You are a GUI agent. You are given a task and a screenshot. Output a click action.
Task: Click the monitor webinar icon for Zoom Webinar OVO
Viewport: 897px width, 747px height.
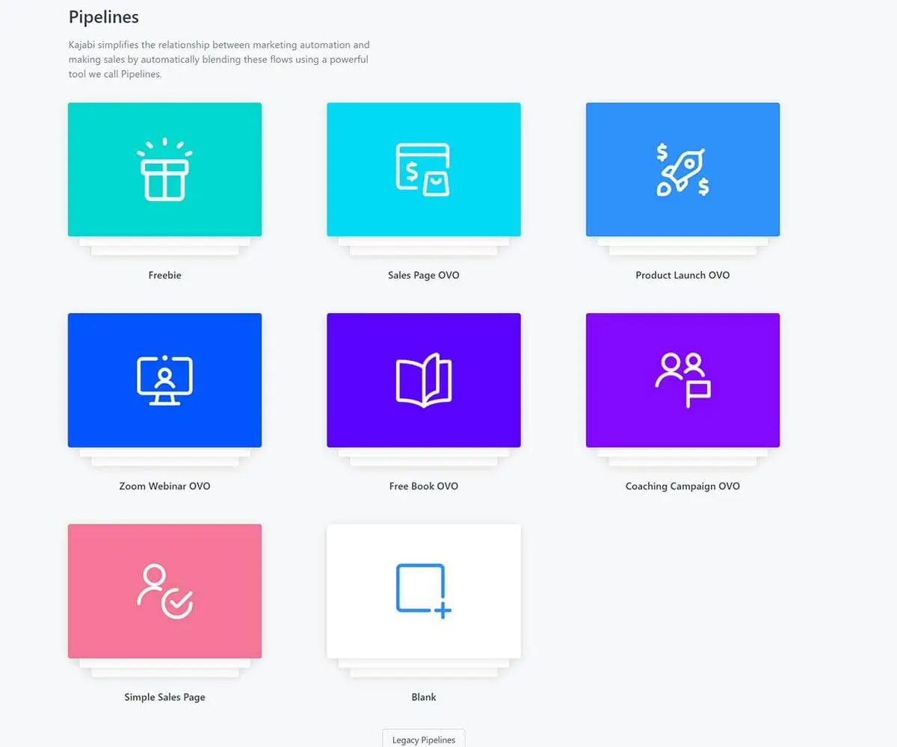(x=164, y=380)
